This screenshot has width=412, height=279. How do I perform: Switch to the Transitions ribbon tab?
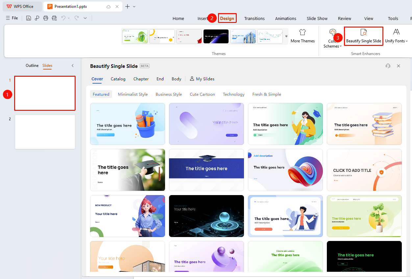(x=254, y=18)
